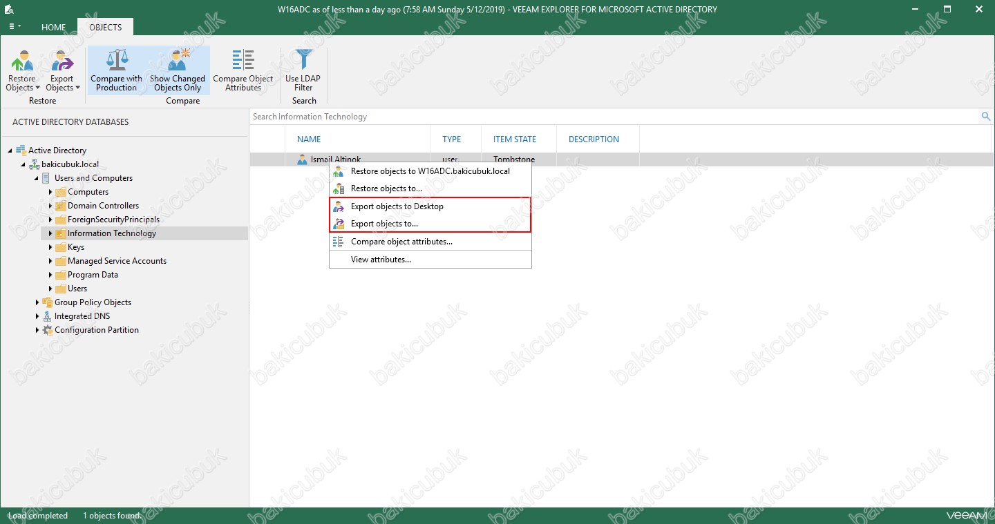
Task: Sort by the NAME column header
Action: [309, 139]
